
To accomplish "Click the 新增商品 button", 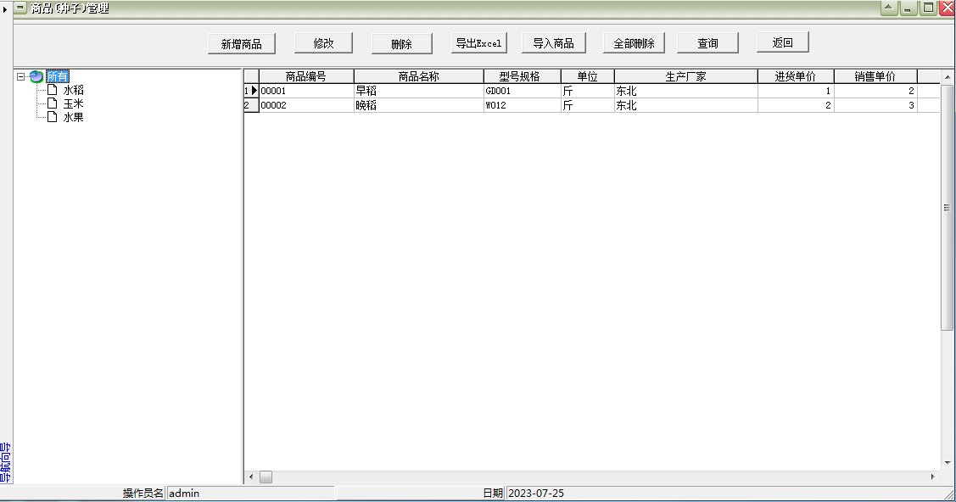I will point(242,44).
